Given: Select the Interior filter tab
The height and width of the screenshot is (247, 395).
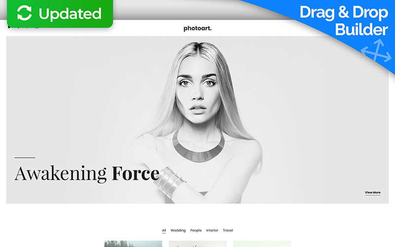Looking at the screenshot, I should coord(212,230).
